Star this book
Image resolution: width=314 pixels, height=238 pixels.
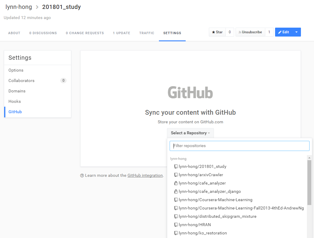point(217,32)
